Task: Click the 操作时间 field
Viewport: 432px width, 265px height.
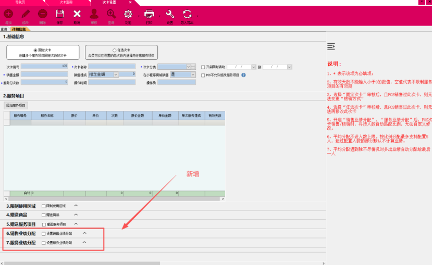Action: 112,82
